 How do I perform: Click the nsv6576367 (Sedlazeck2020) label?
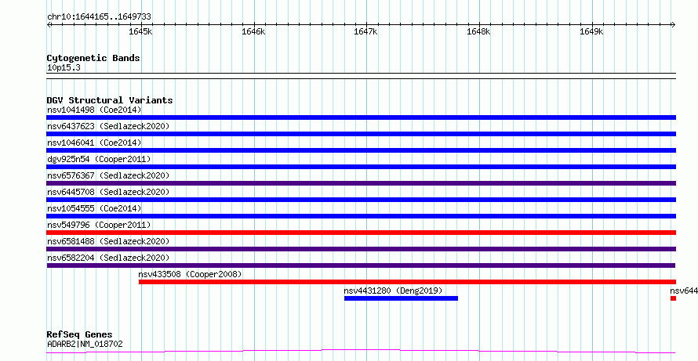(108, 175)
